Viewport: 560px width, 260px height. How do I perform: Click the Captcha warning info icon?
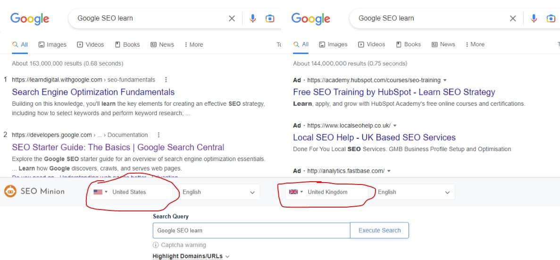[155, 245]
